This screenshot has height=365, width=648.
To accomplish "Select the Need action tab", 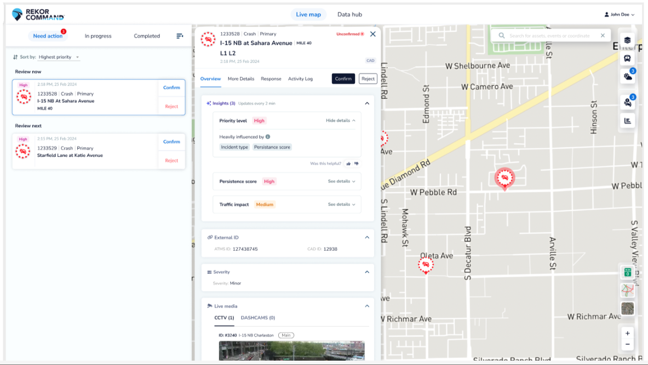I will 48,36.
